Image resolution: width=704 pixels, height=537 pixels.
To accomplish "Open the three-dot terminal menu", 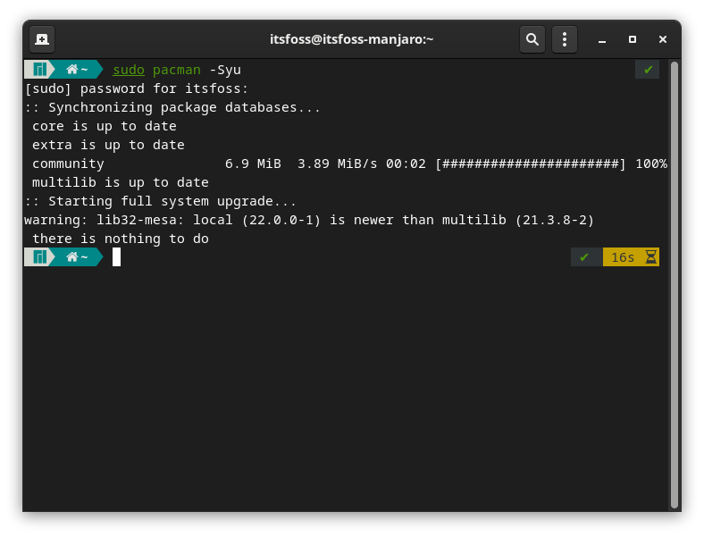I will (x=564, y=39).
